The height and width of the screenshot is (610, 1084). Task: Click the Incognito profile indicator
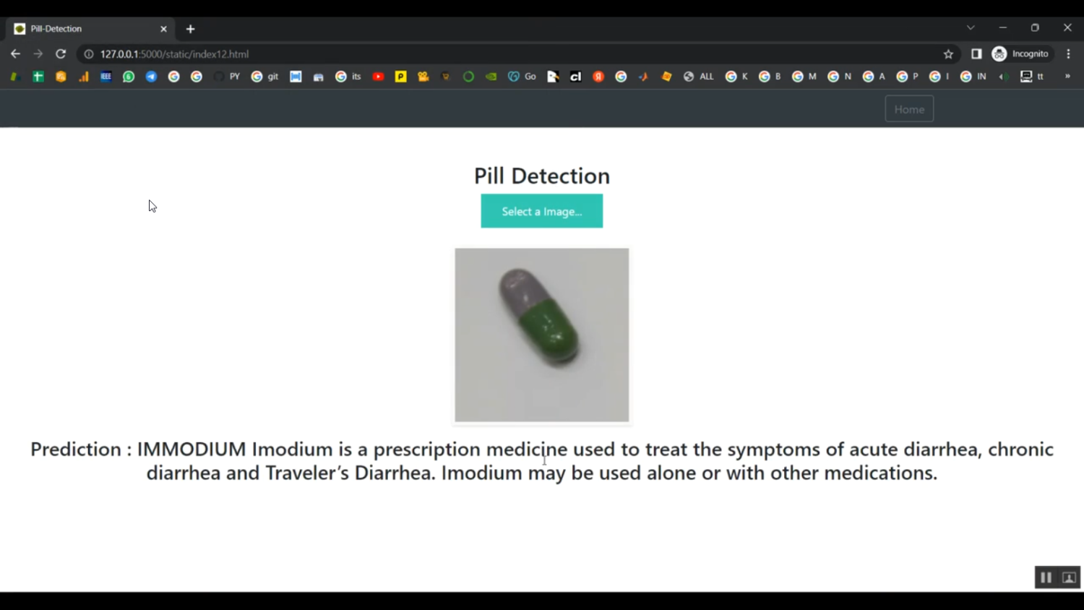[1020, 54]
